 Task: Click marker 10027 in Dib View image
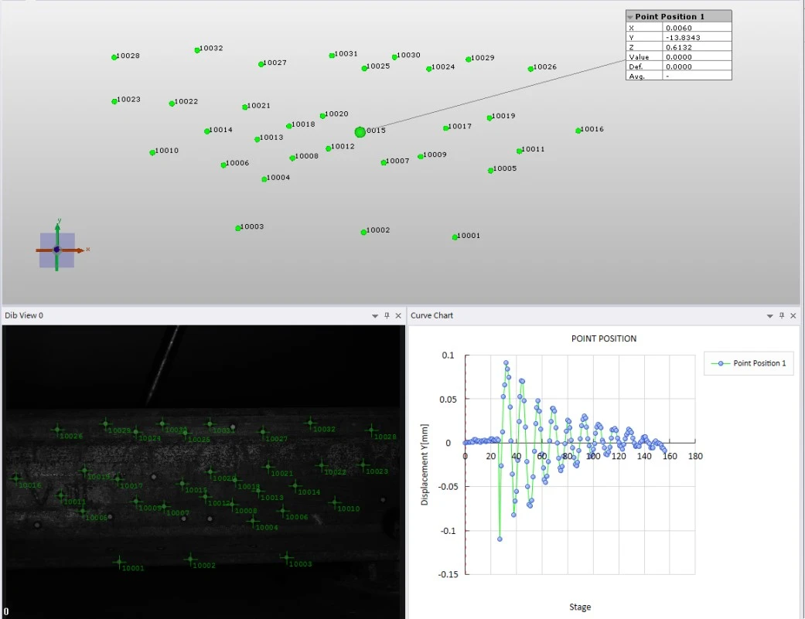click(x=263, y=432)
